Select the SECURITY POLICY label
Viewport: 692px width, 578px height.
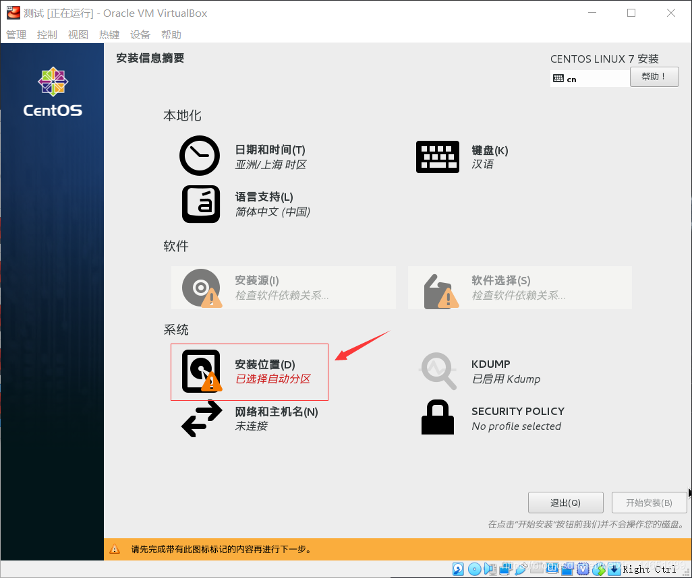(x=518, y=411)
